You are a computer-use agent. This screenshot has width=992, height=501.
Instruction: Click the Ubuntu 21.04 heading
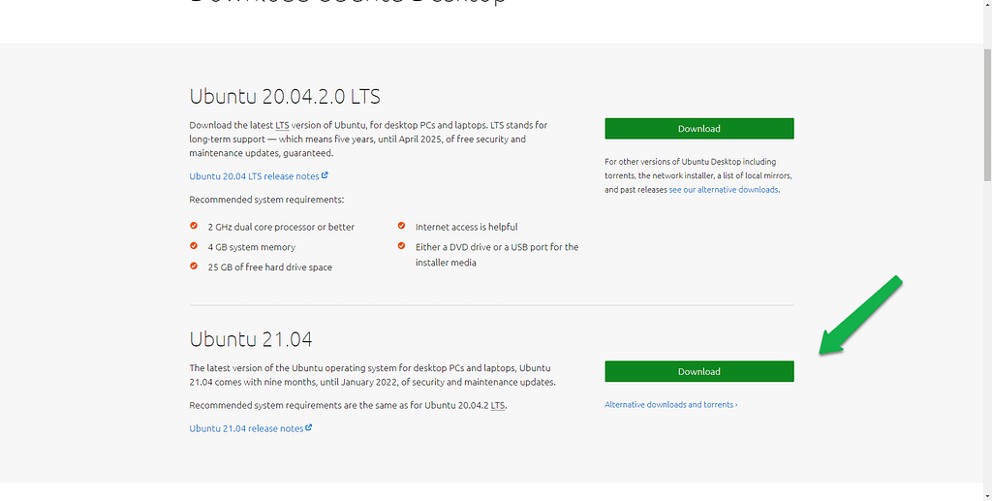(x=251, y=340)
